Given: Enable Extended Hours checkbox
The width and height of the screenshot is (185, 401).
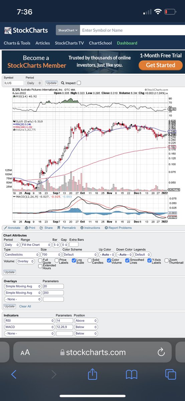Looking at the screenshot, I should [40, 266].
